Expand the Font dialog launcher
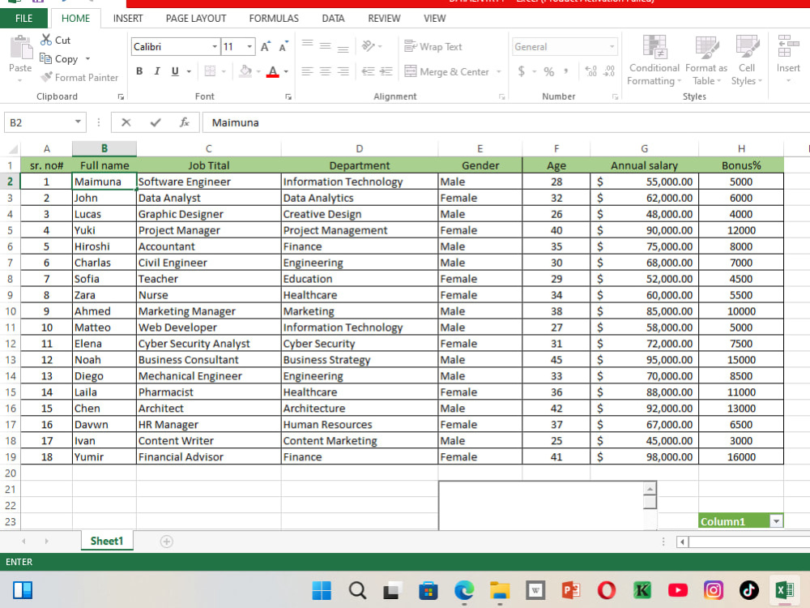Image resolution: width=810 pixels, height=608 pixels. [x=288, y=96]
